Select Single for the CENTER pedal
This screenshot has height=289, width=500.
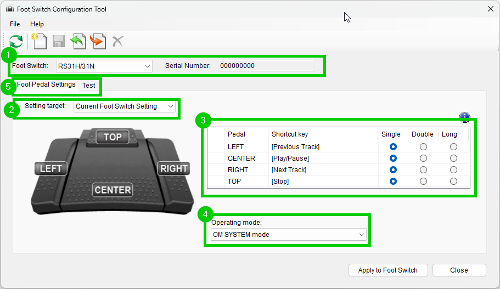(x=393, y=158)
